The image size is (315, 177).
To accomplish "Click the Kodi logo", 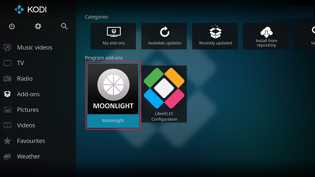I will tap(31, 10).
